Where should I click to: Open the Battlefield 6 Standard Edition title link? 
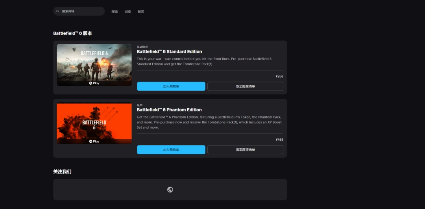point(169,52)
